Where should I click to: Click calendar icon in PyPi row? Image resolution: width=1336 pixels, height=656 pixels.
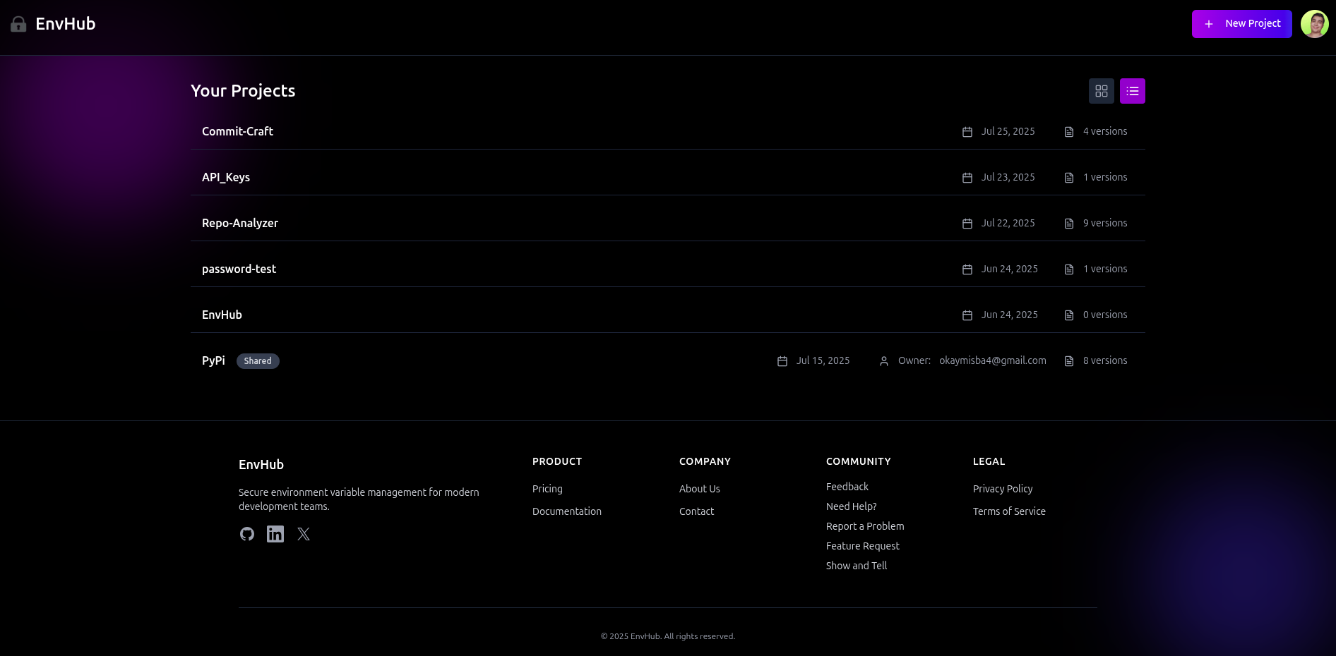(x=782, y=361)
